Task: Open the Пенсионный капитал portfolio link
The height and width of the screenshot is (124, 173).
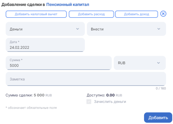Action: click(68, 5)
